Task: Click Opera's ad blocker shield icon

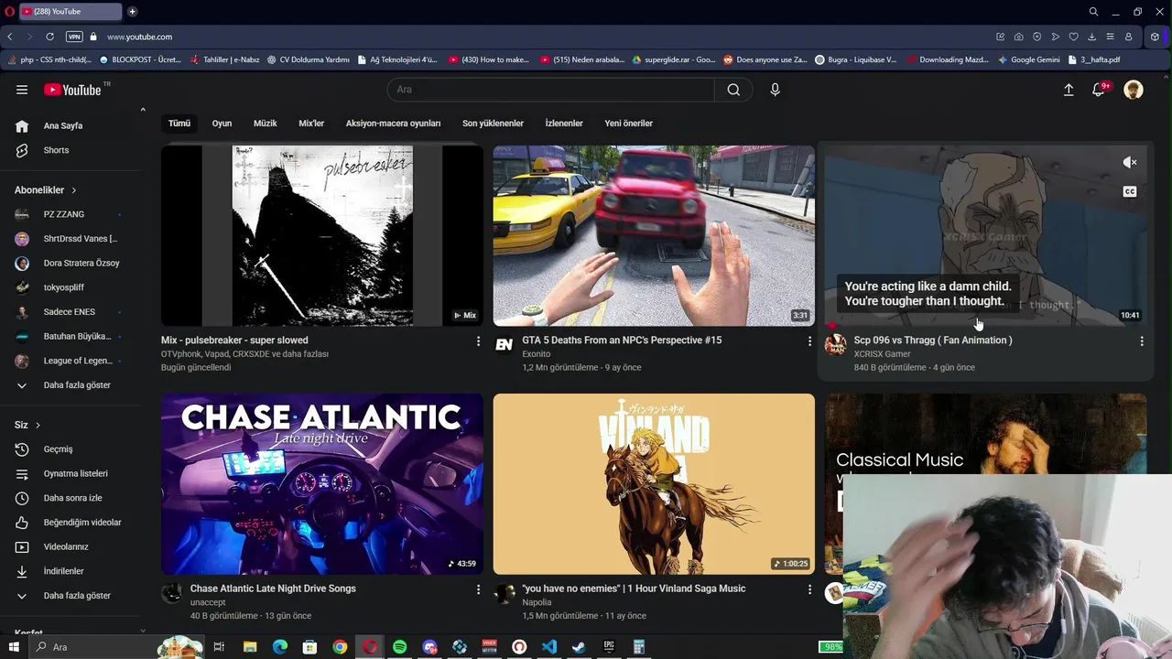Action: (x=1036, y=37)
